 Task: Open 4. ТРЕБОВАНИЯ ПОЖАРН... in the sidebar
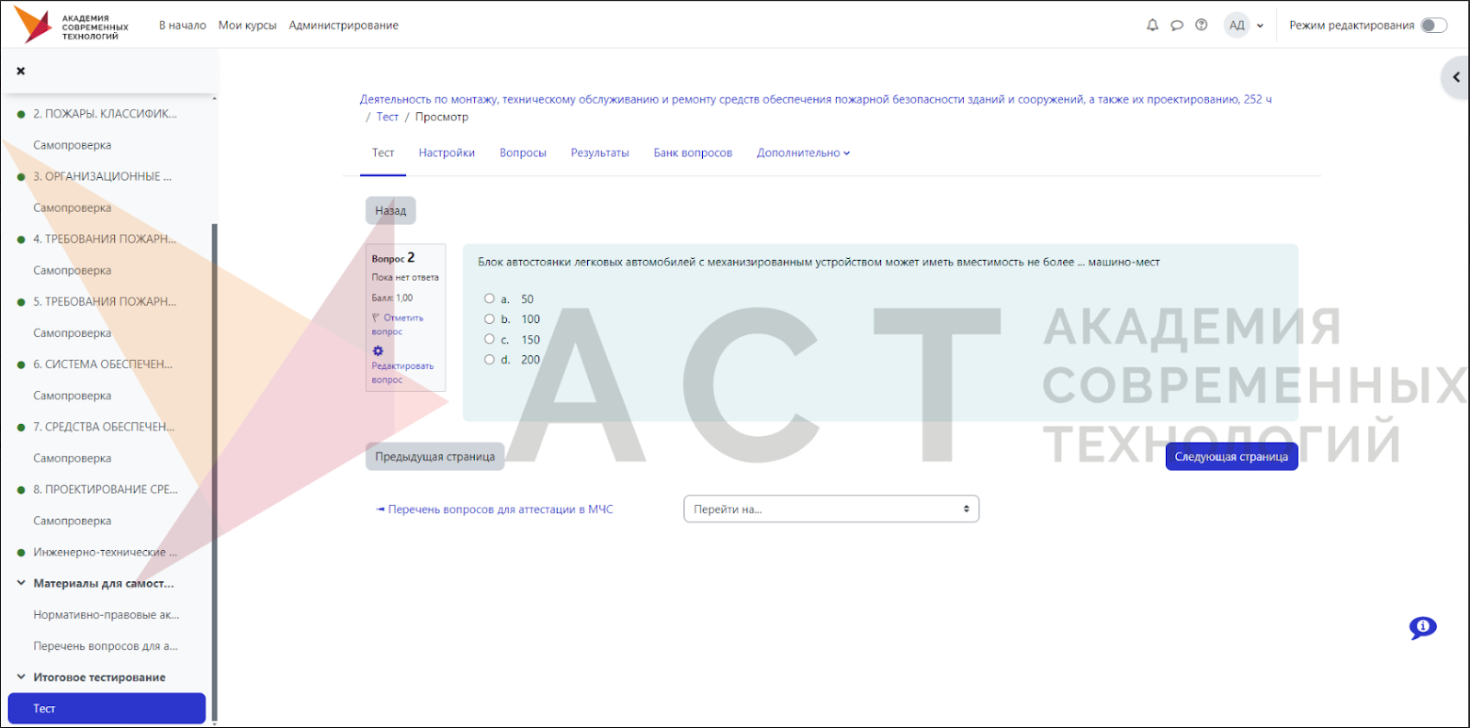[105, 239]
